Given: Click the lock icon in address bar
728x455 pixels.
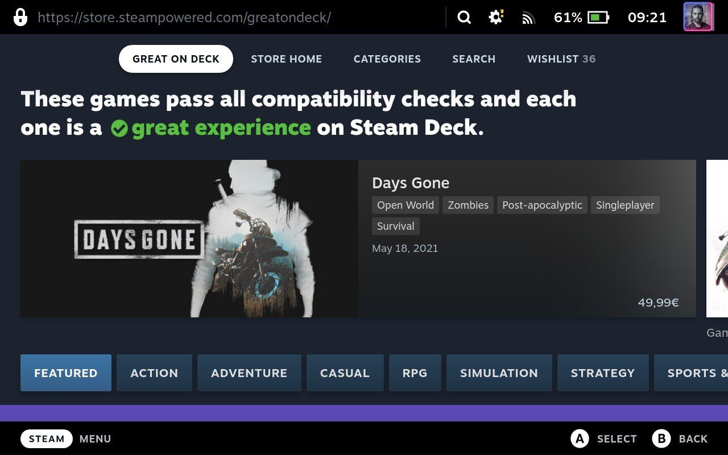Looking at the screenshot, I should [x=20, y=17].
